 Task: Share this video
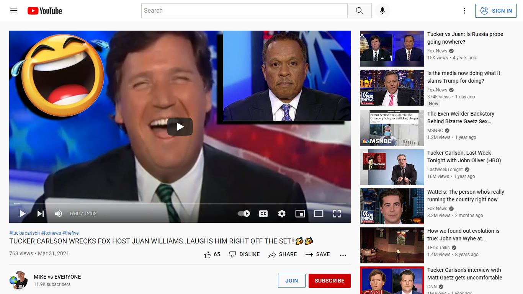pyautogui.click(x=283, y=255)
